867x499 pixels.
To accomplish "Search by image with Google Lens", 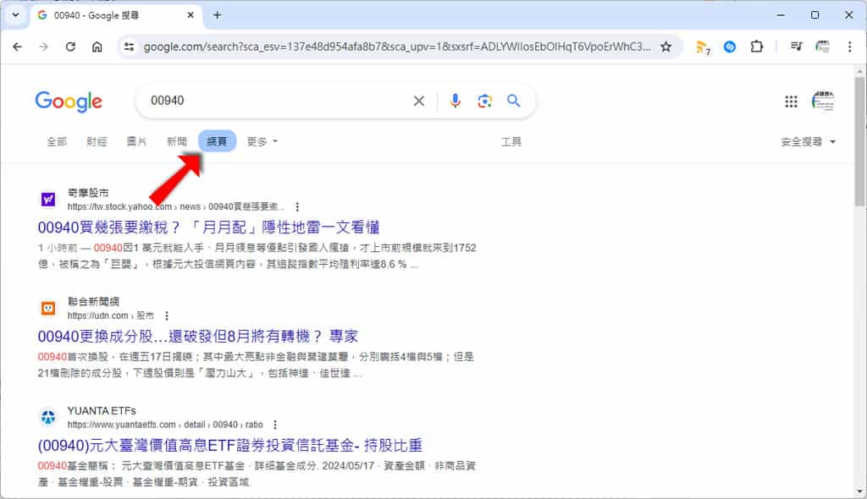I will [x=485, y=101].
